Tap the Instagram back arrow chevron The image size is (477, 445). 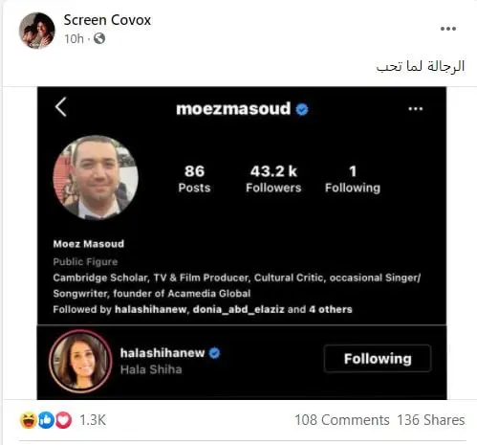[60, 107]
